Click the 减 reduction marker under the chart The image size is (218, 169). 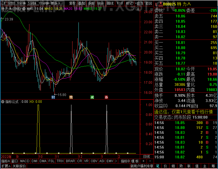click(x=92, y=97)
